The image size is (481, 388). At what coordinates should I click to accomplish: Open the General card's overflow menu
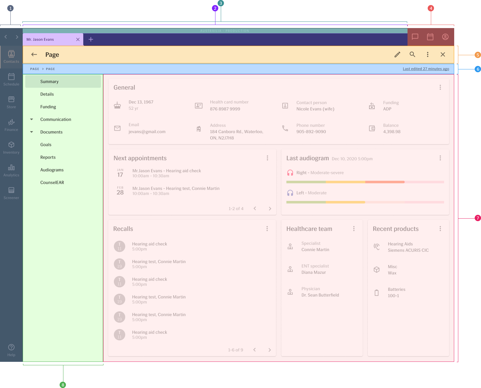(440, 87)
